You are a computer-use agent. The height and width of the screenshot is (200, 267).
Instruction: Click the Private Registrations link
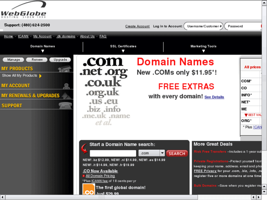pyautogui.click(x=211, y=161)
